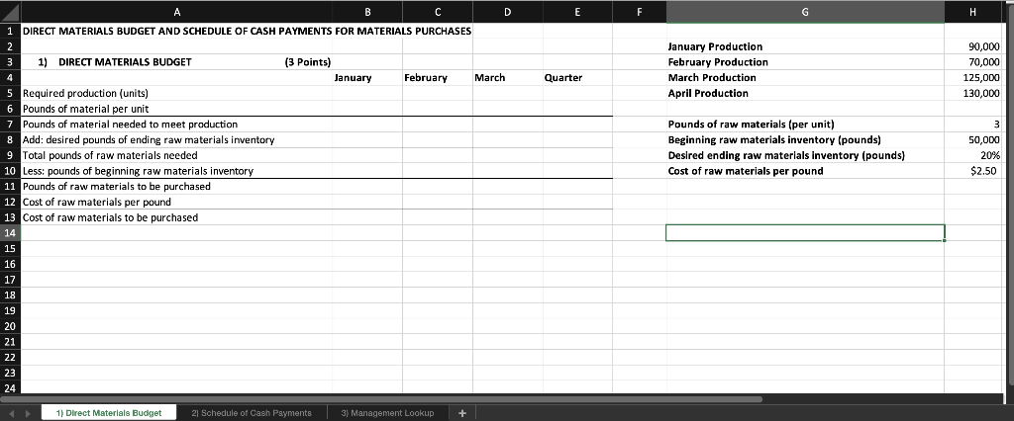Click 'Pounds of material per unit' cell

coord(177,109)
